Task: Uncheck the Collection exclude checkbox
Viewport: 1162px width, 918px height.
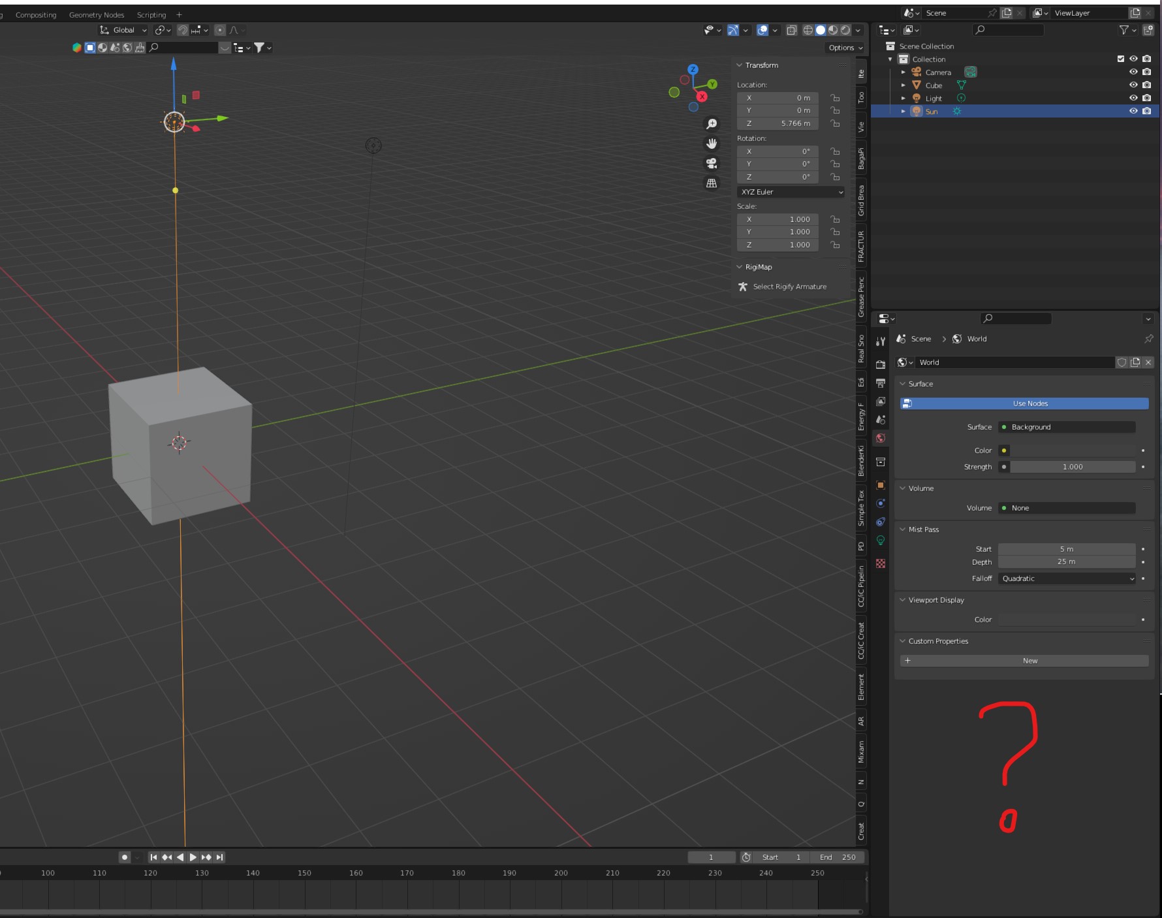Action: (x=1121, y=59)
